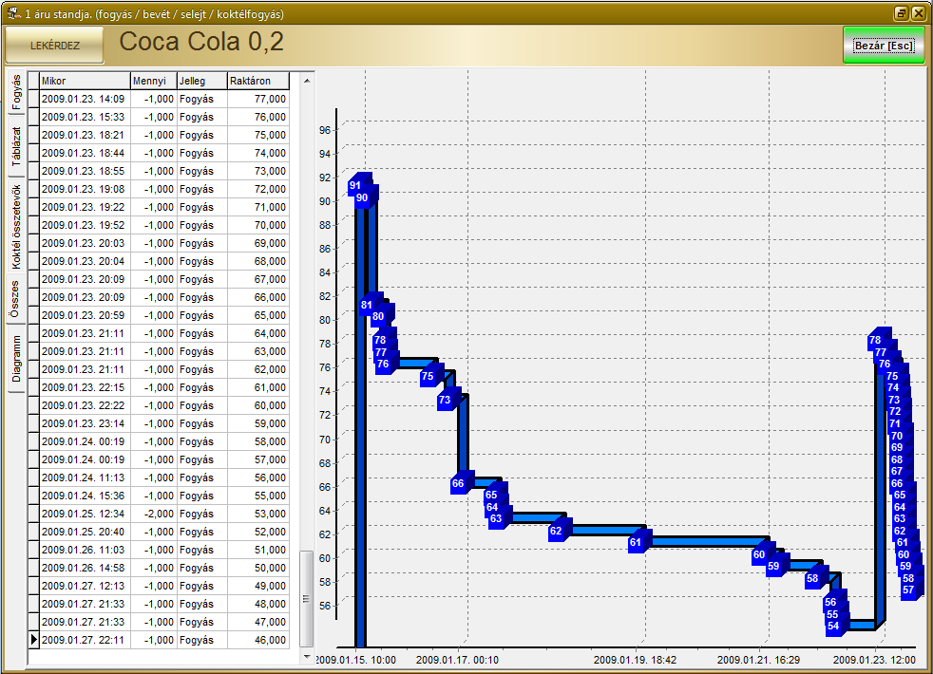Switch to the Fogyás vertical tab
The height and width of the screenshot is (674, 933).
pos(16,92)
